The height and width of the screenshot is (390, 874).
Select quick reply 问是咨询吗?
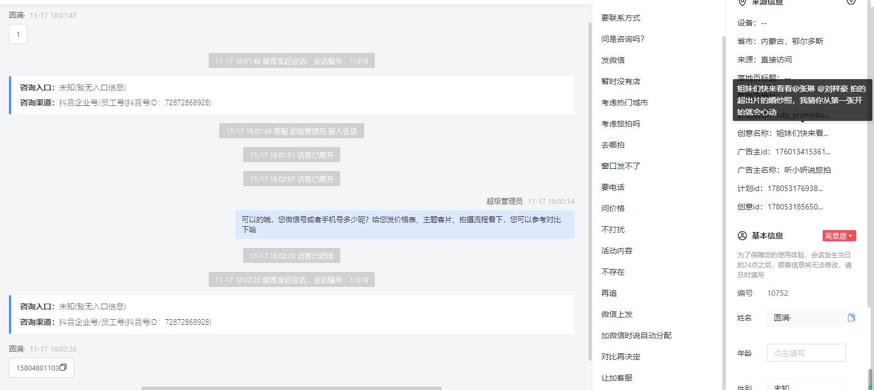pyautogui.click(x=622, y=39)
